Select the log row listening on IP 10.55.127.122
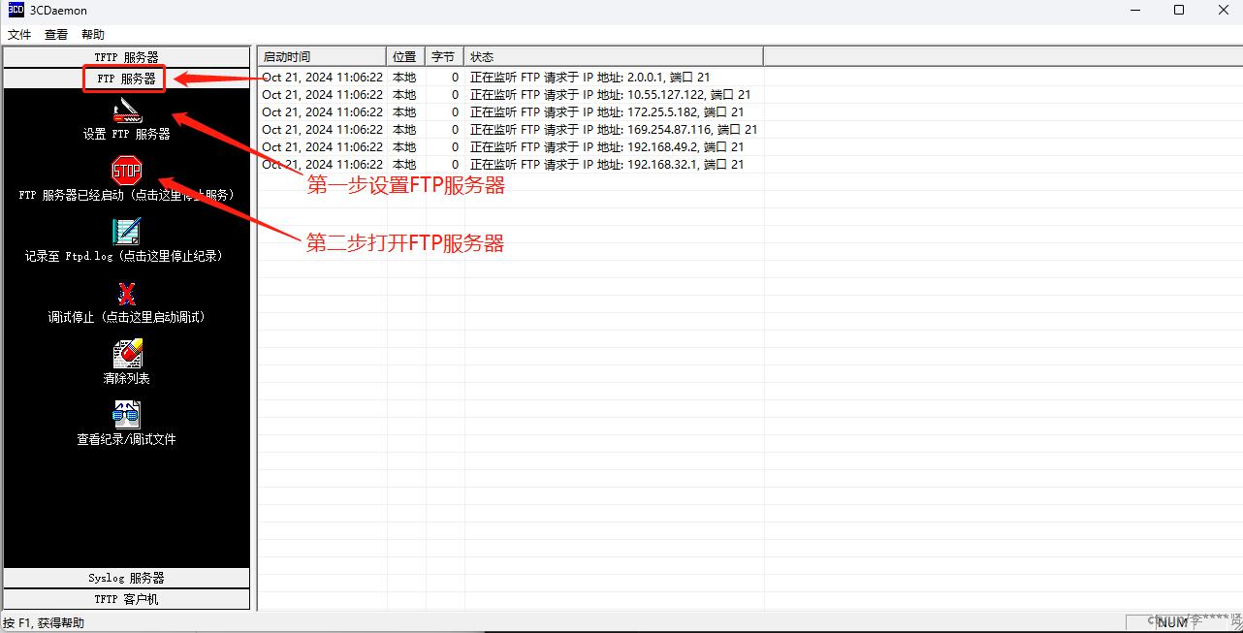Screen dimensions: 1243x633 (511, 95)
